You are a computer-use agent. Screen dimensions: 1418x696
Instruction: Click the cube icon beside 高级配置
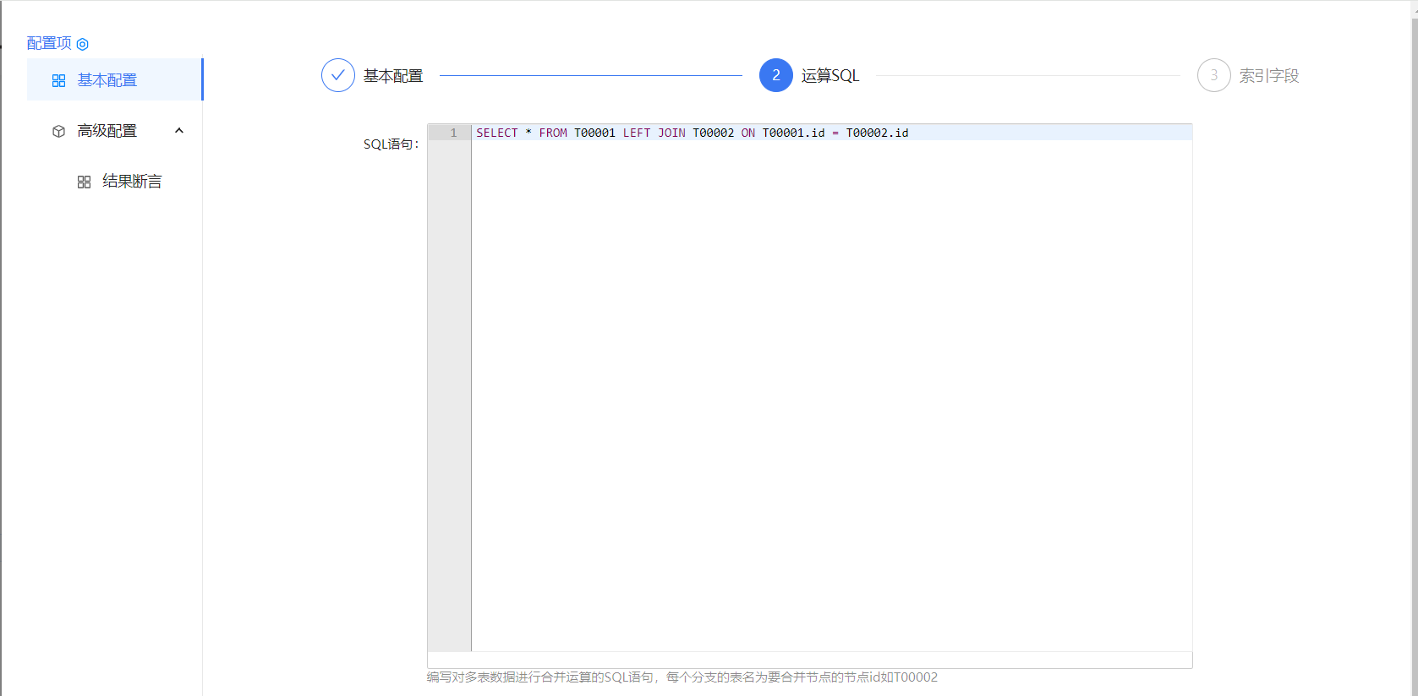point(58,131)
